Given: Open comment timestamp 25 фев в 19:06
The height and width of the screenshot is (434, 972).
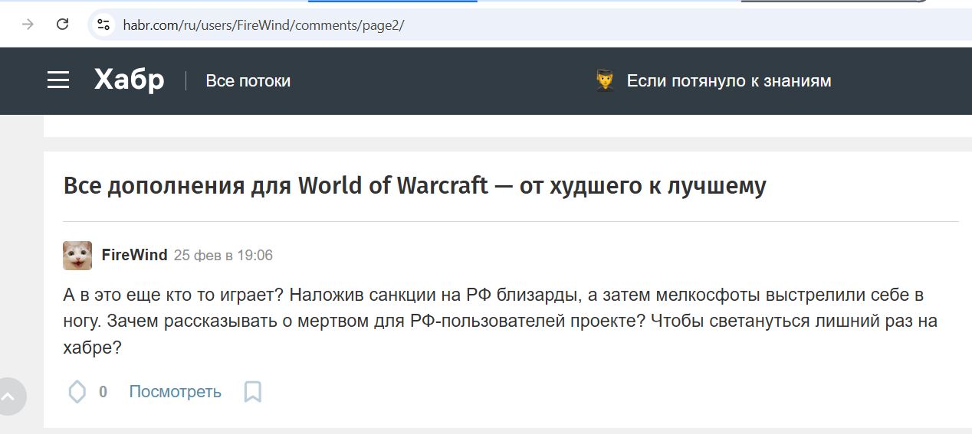Looking at the screenshot, I should click(x=223, y=256).
